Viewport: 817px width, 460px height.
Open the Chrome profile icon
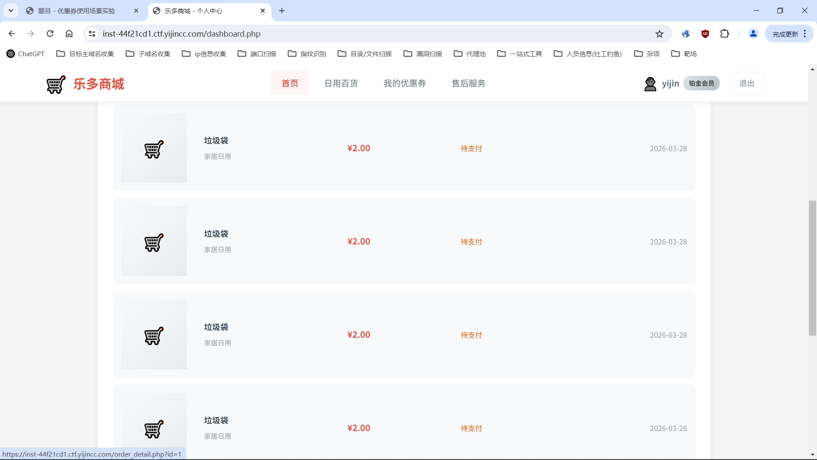pos(753,34)
